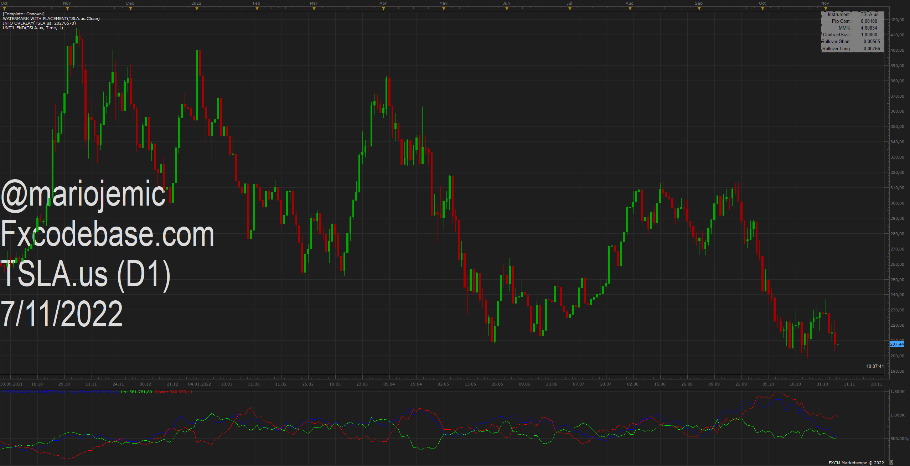Select the UNTIL END indicator label

pyautogui.click(x=33, y=28)
